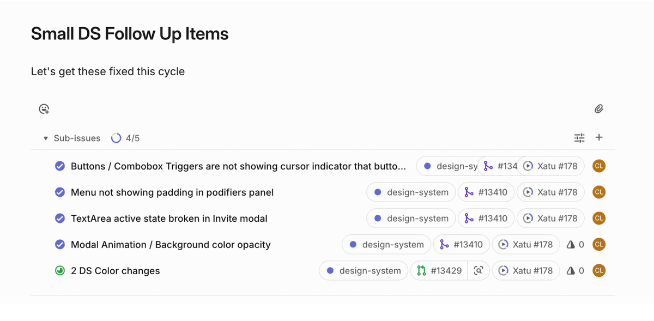Click the Small DS Follow Up Items title
Viewport: 654px width, 321px height.
pos(130,34)
